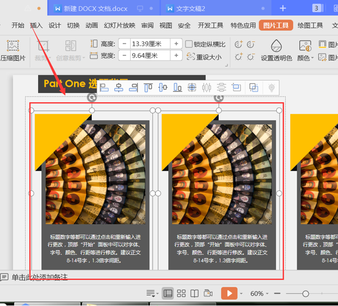Open the notes layout dropdown in status bar
Screen dimensions: 338x306
click(x=152, y=293)
